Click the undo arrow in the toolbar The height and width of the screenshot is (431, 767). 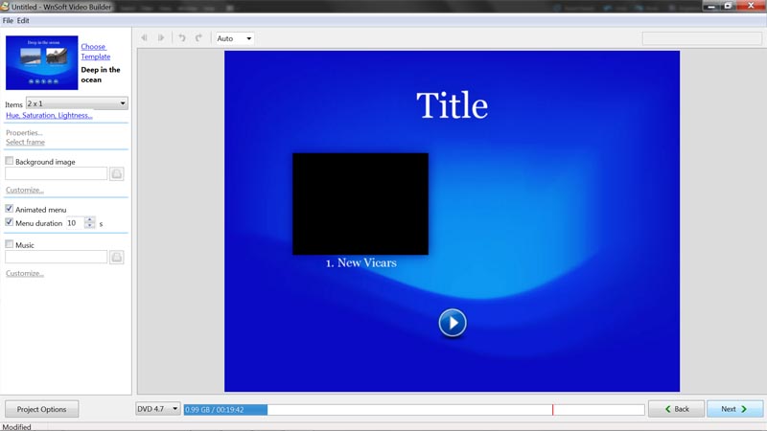click(x=182, y=38)
